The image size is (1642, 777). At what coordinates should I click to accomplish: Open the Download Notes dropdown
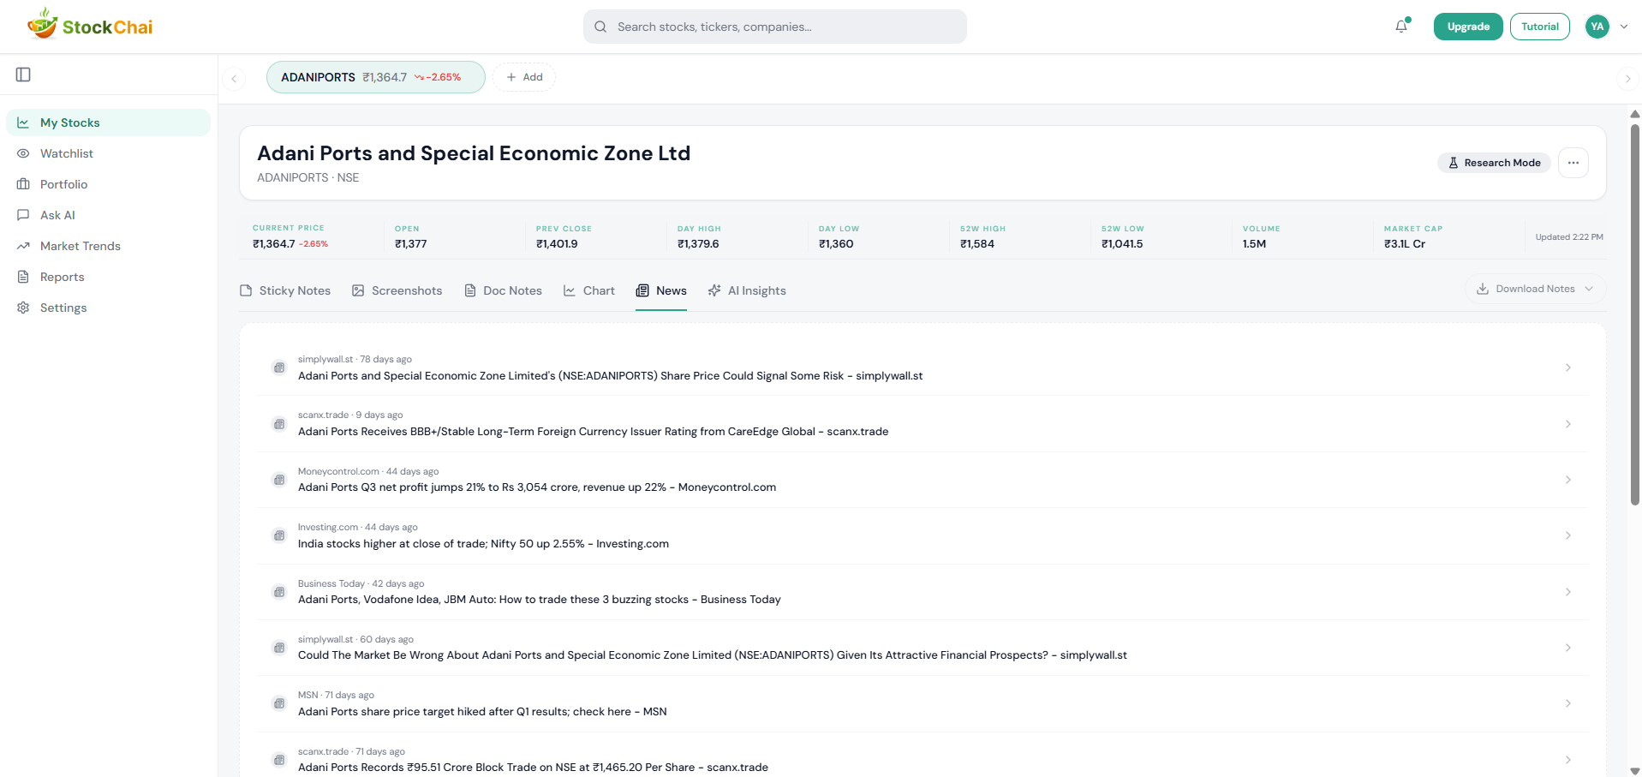[1535, 289]
